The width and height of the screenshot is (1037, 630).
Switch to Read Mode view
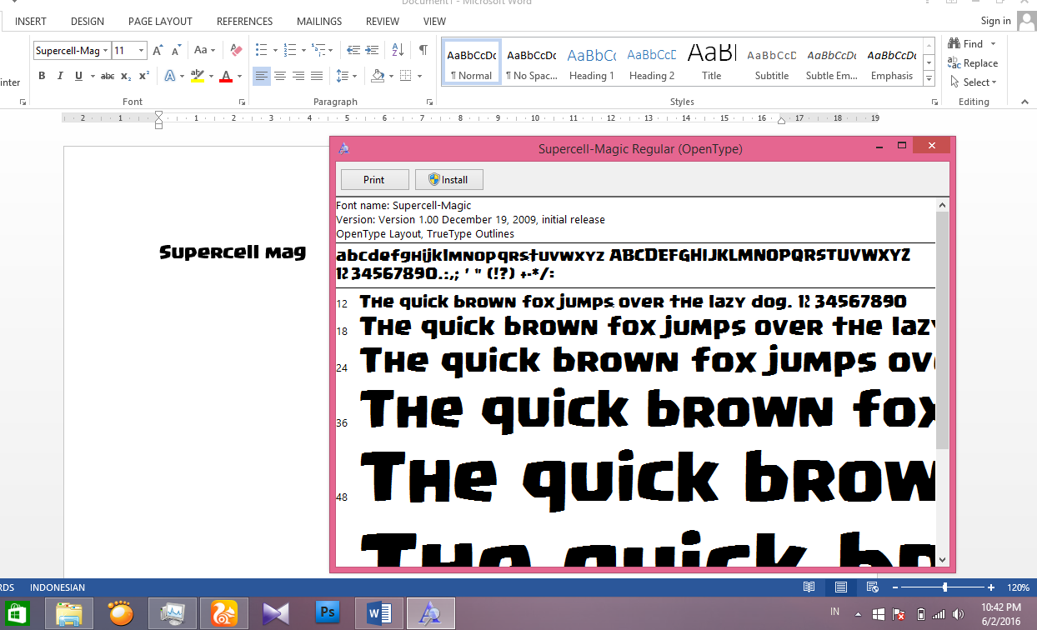click(809, 587)
